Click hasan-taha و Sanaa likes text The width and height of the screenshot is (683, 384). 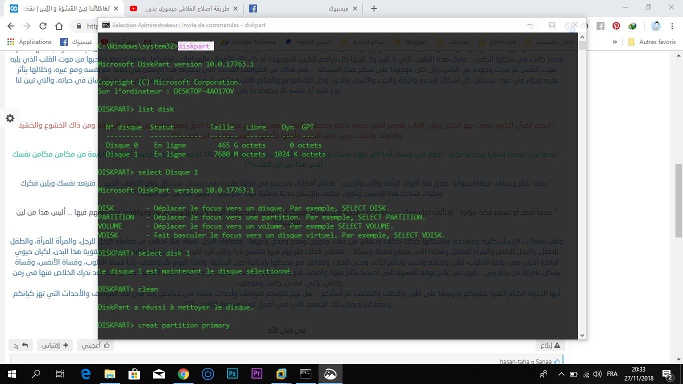(x=525, y=361)
